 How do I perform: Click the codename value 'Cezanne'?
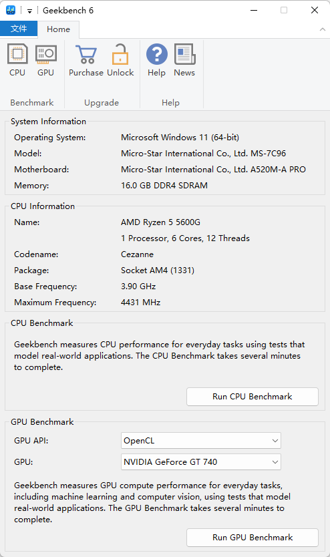click(137, 254)
